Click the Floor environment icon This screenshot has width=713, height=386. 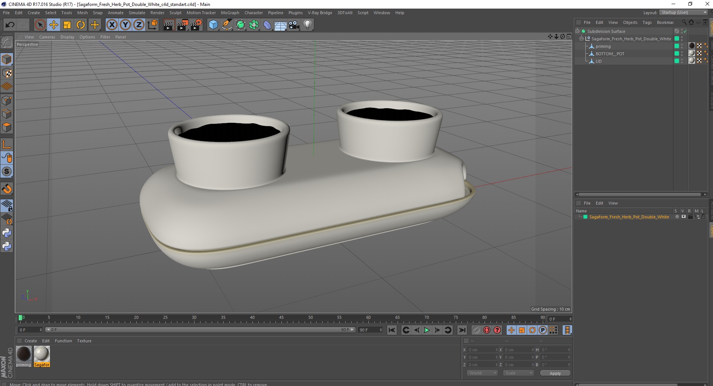point(281,25)
